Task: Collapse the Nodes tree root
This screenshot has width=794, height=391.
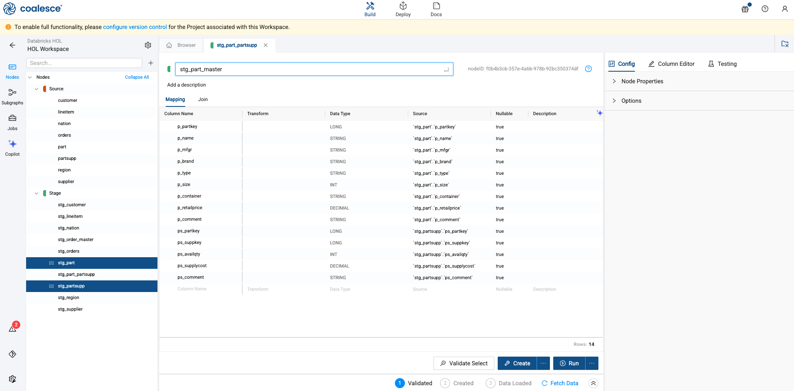Action: coord(30,77)
